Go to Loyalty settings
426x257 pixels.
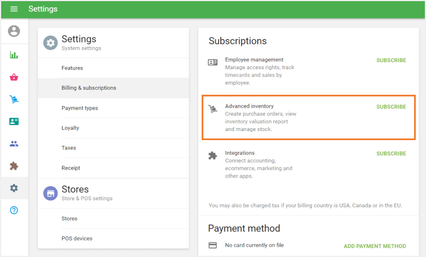tap(70, 128)
